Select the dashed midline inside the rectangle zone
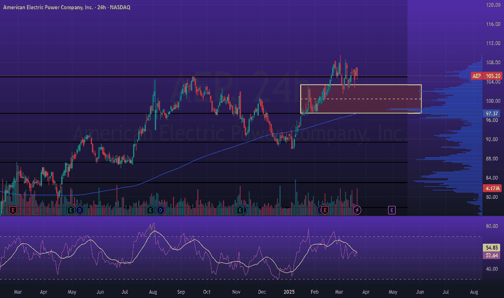This screenshot has width=504, height=298. [361, 99]
